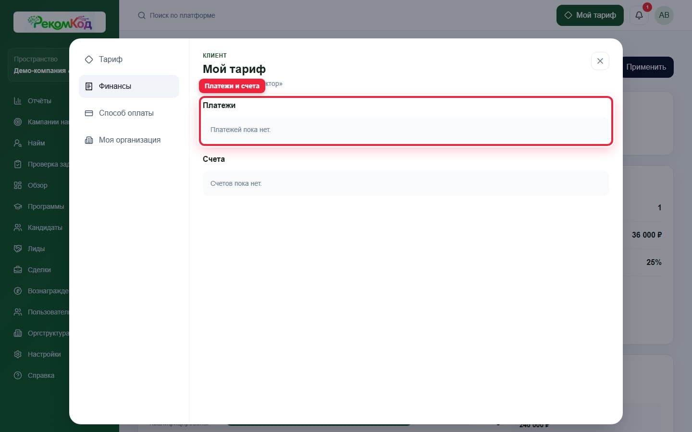Select the Финансы tab
The width and height of the screenshot is (692, 432).
click(x=129, y=86)
